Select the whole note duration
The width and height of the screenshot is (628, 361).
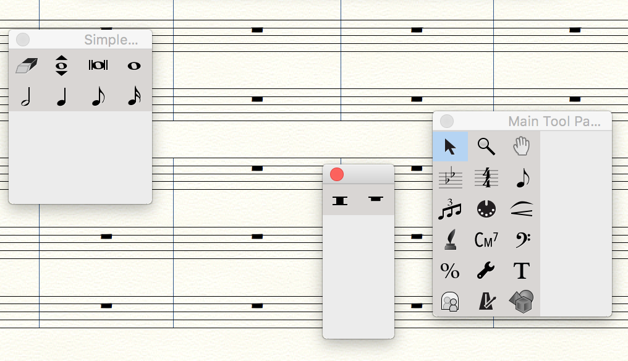click(134, 66)
